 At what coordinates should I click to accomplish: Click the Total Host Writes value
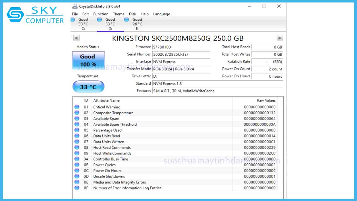tap(267, 54)
